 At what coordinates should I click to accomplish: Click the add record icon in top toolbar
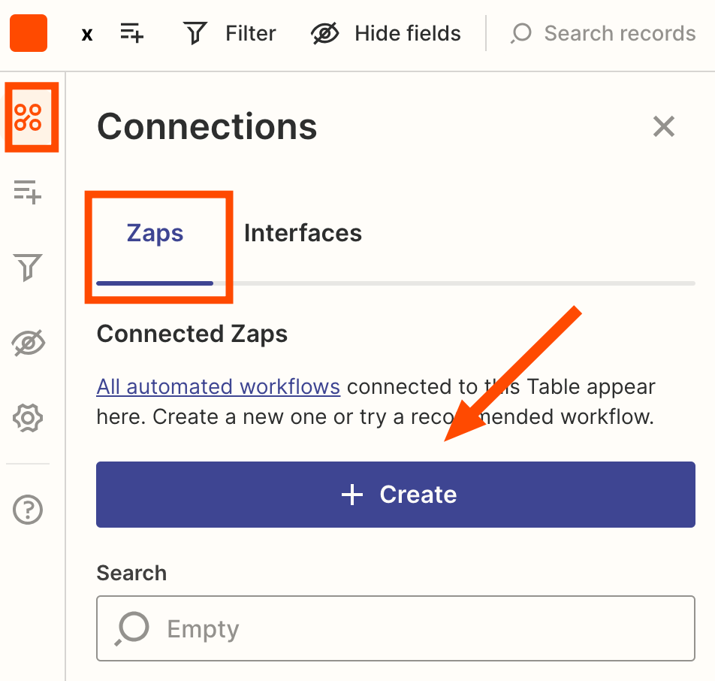131,33
